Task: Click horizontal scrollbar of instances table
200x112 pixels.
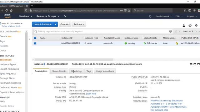Action: [x=74, y=59]
